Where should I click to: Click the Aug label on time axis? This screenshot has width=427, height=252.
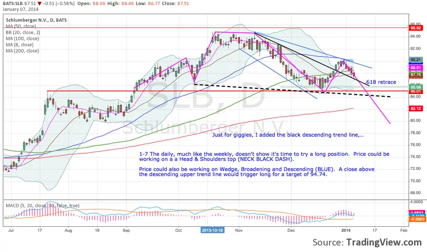[x=68, y=230]
